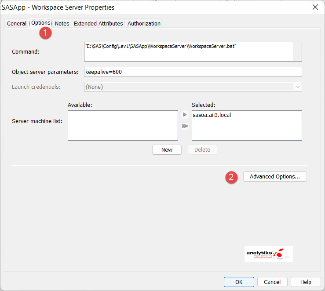Open Advanced Options dialog
The image size is (325, 291).
tap(275, 176)
